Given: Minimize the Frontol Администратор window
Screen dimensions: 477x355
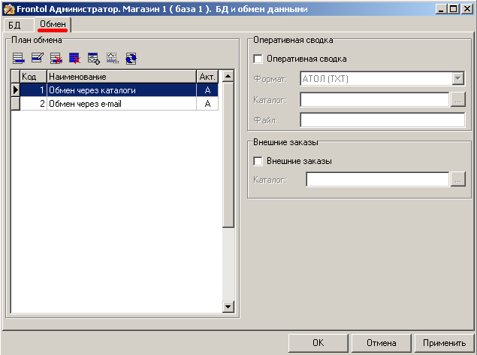Looking at the screenshot, I should click(x=441, y=9).
